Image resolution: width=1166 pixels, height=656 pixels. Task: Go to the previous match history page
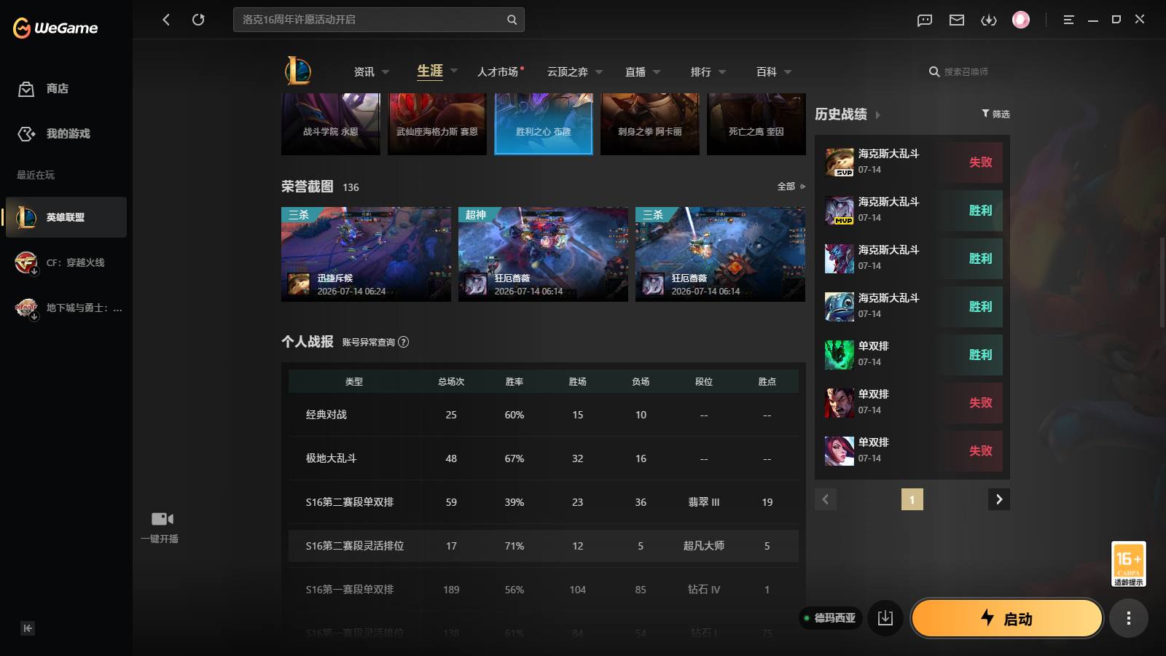[826, 499]
